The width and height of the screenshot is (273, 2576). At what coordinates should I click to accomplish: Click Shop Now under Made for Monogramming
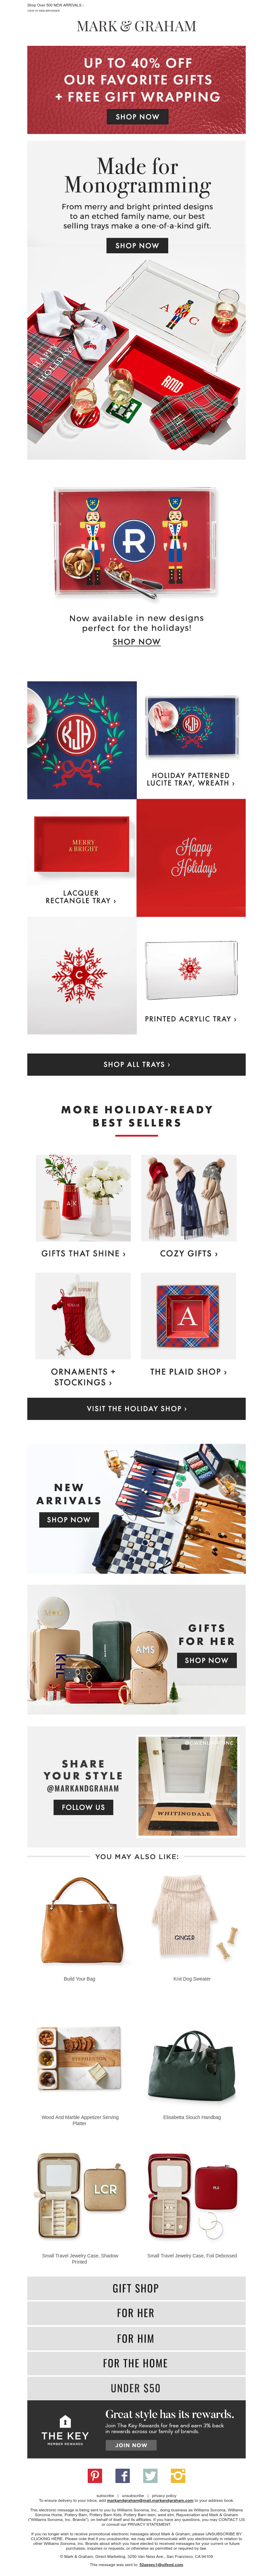pyautogui.click(x=137, y=245)
